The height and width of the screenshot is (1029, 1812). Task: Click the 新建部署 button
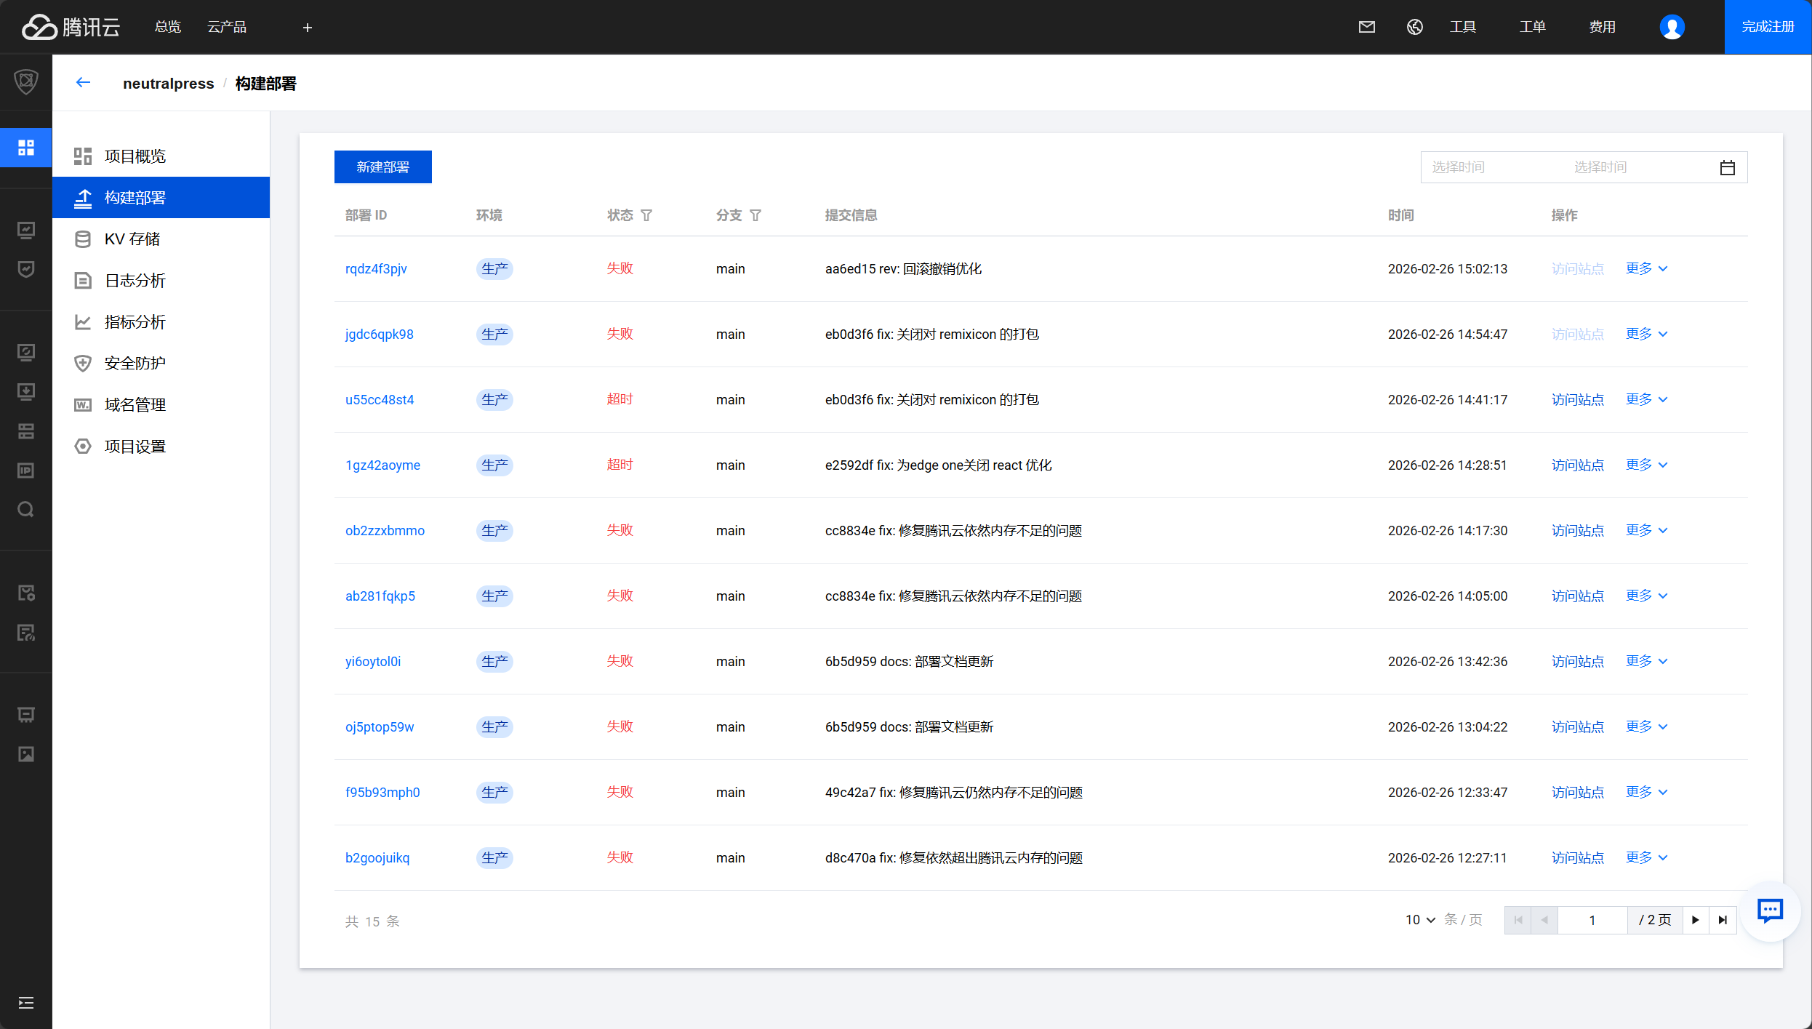coord(383,167)
